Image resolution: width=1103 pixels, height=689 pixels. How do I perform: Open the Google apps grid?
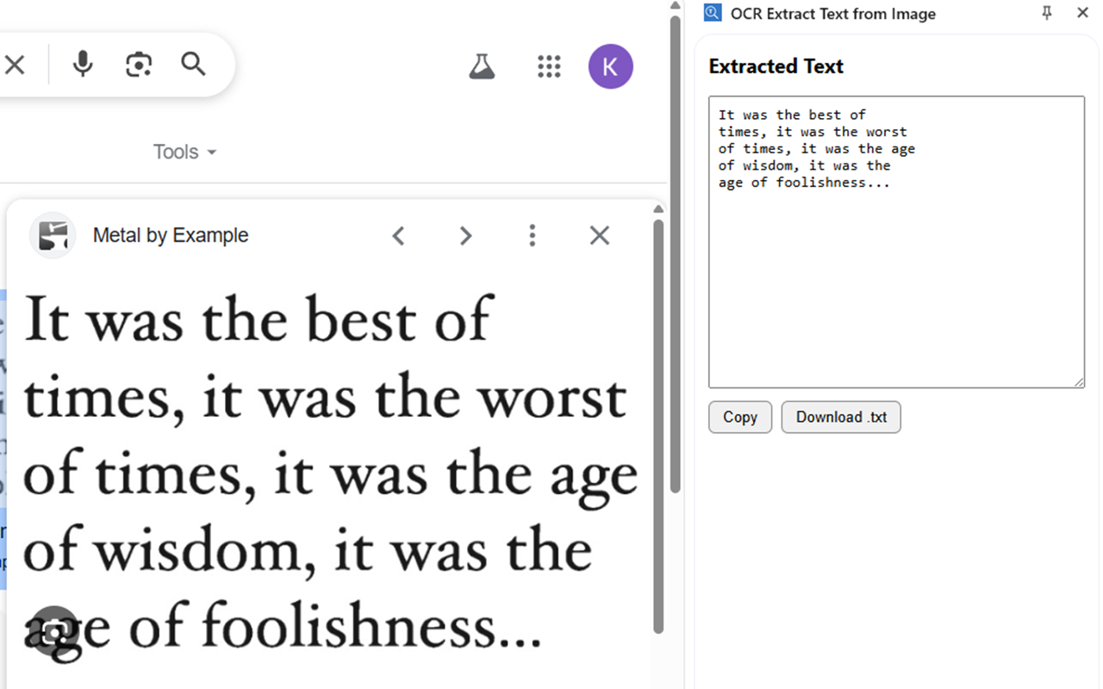click(549, 66)
